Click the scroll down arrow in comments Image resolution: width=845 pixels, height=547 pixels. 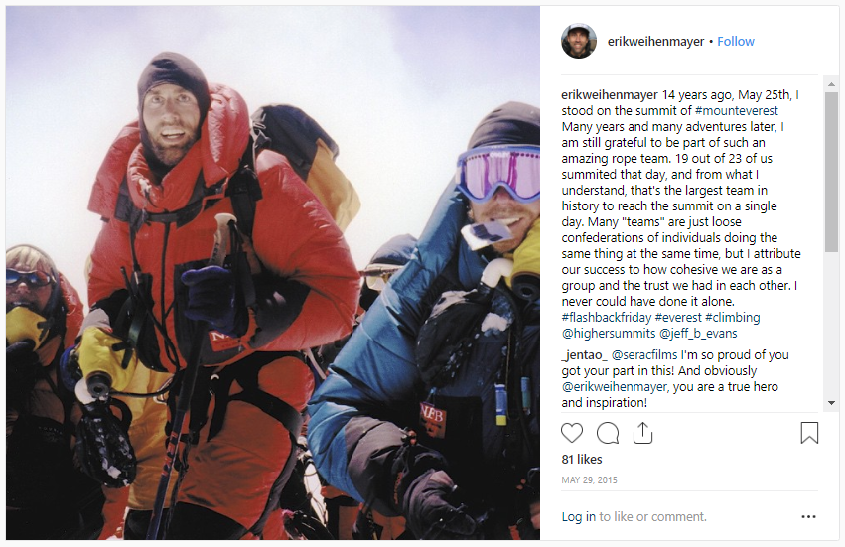click(831, 403)
